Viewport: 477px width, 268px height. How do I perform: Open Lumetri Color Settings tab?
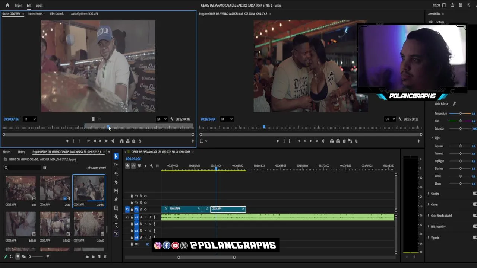[x=440, y=22]
